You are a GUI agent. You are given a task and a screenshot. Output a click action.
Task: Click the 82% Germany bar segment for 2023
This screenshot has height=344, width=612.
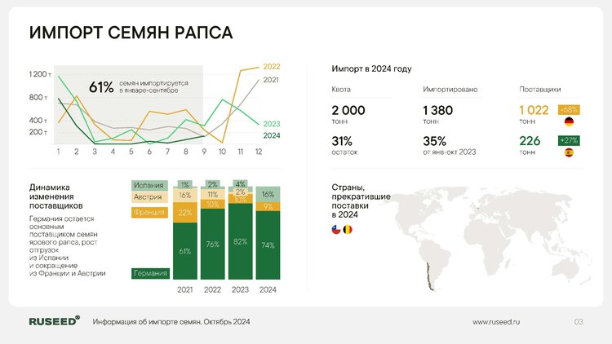tap(241, 241)
